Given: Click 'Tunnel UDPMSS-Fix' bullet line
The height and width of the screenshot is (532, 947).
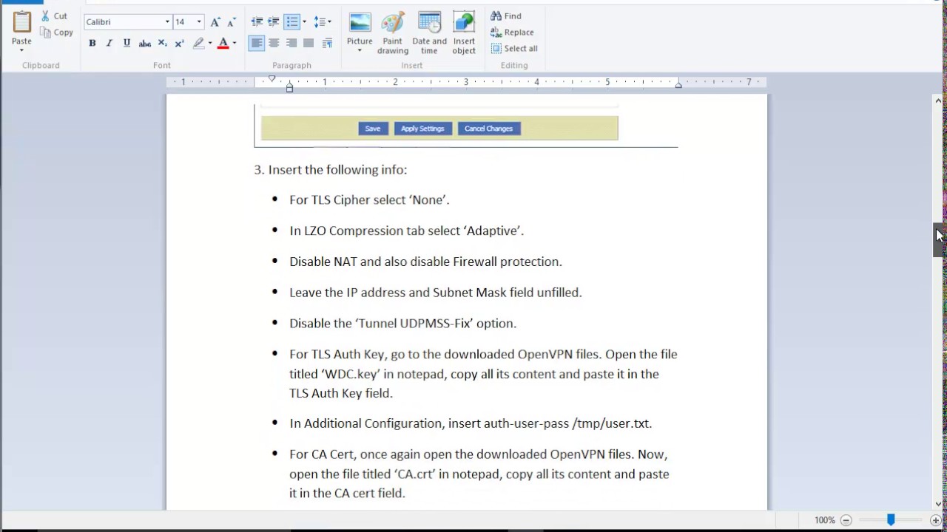Looking at the screenshot, I should point(402,324).
